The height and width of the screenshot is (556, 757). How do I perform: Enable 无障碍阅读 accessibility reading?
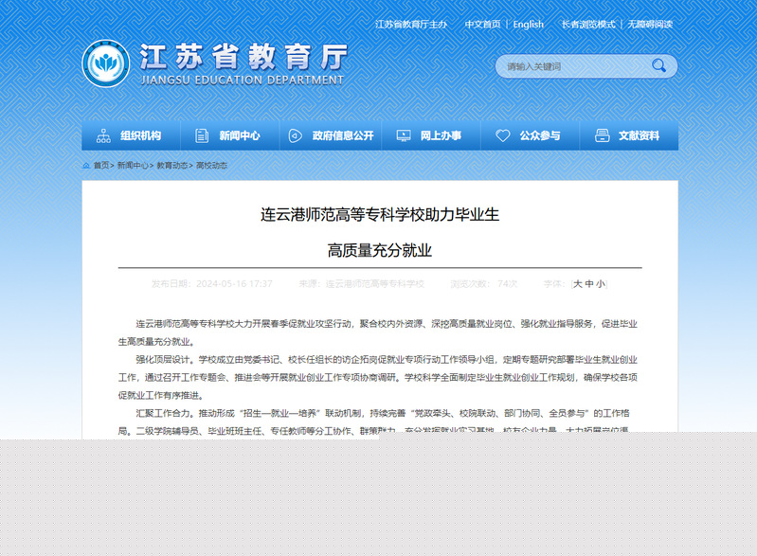click(649, 25)
